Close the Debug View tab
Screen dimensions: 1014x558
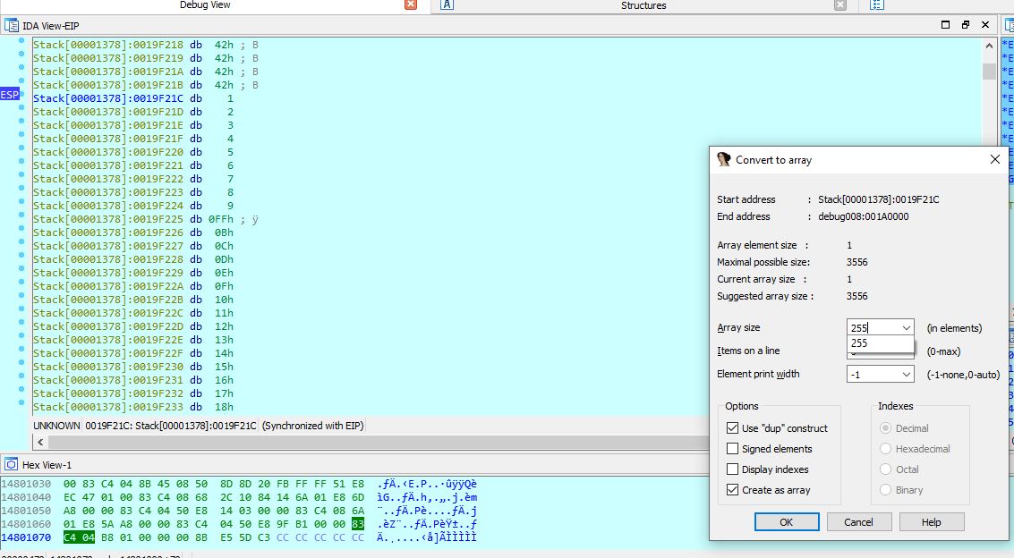click(411, 4)
